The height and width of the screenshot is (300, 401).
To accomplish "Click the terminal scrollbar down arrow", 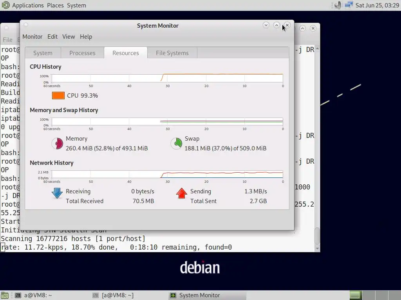I will pos(317,248).
